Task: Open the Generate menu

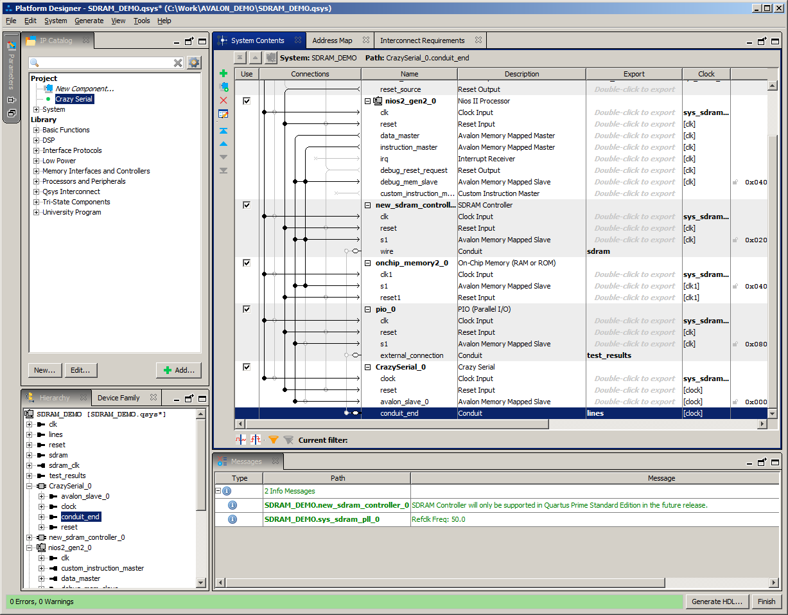Action: pos(89,21)
